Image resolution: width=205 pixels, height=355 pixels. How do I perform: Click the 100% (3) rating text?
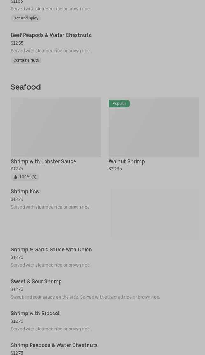(x=28, y=177)
